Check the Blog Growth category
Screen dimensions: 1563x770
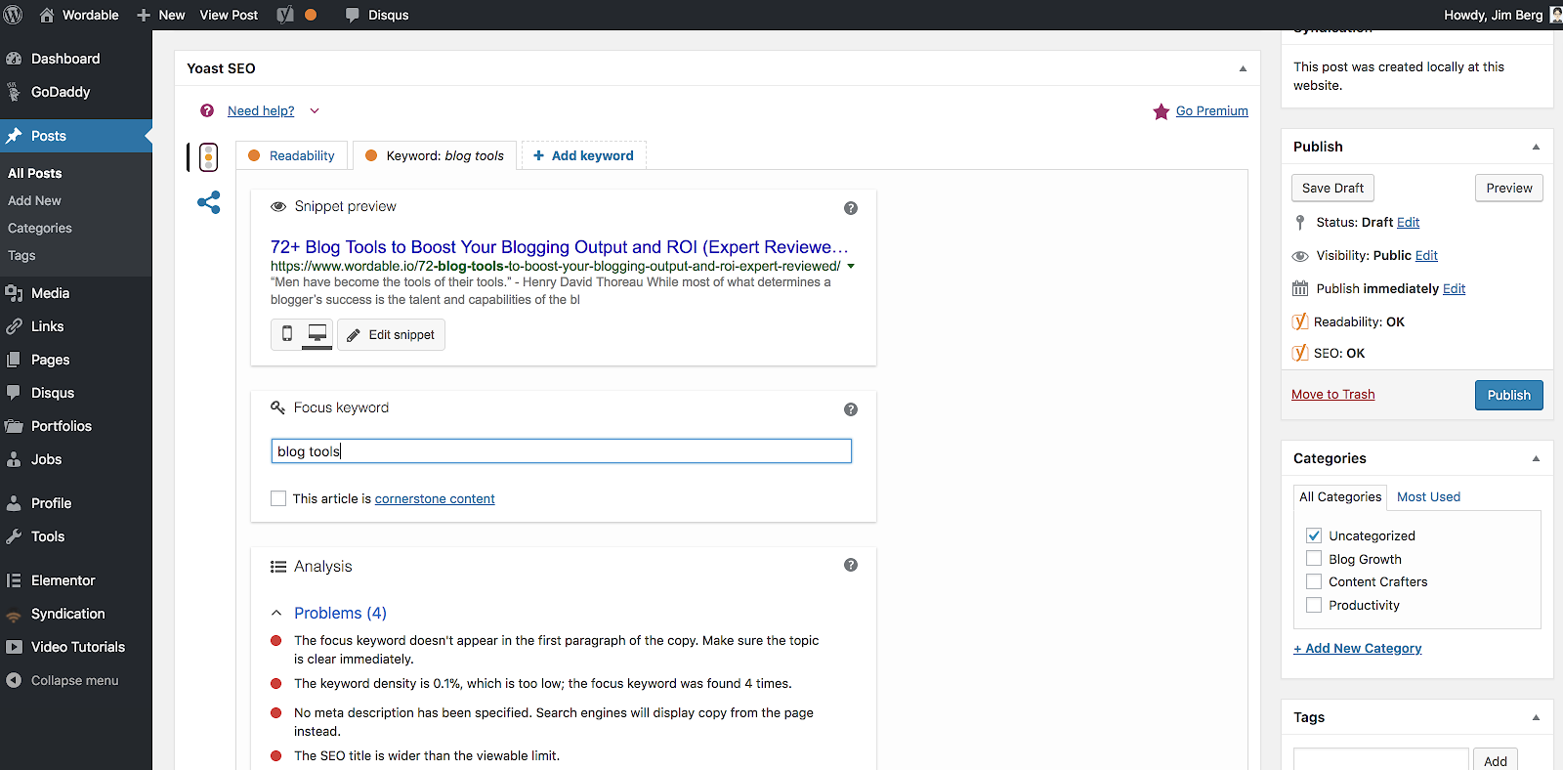point(1314,559)
